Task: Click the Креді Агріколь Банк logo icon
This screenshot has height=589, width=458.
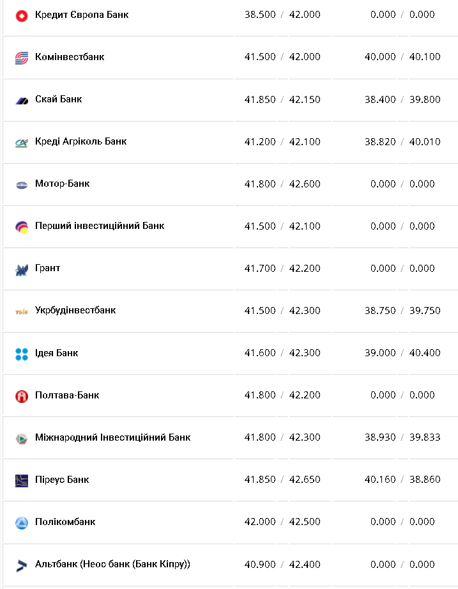Action: coord(22,142)
